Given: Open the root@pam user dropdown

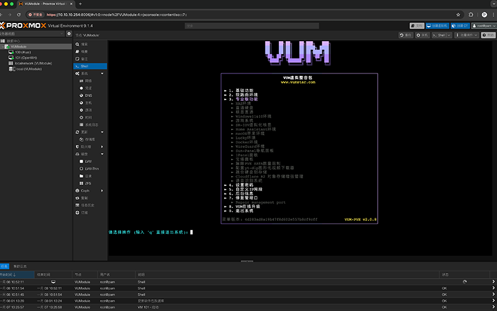Looking at the screenshot, I should click(484, 26).
